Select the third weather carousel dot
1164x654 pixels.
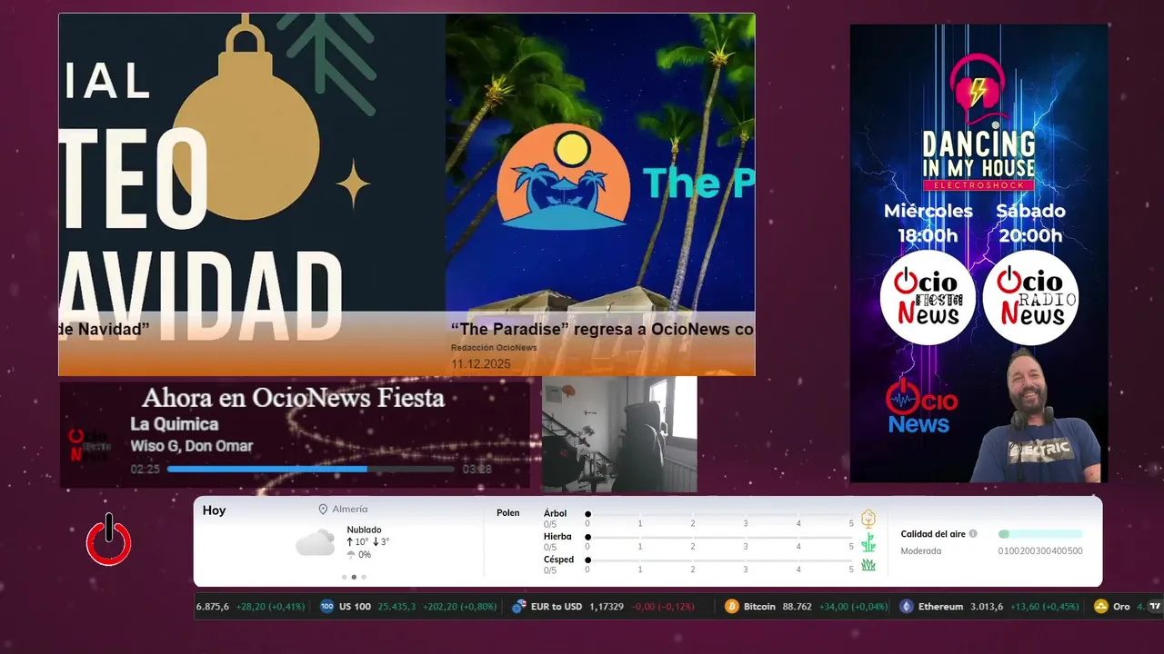364,577
